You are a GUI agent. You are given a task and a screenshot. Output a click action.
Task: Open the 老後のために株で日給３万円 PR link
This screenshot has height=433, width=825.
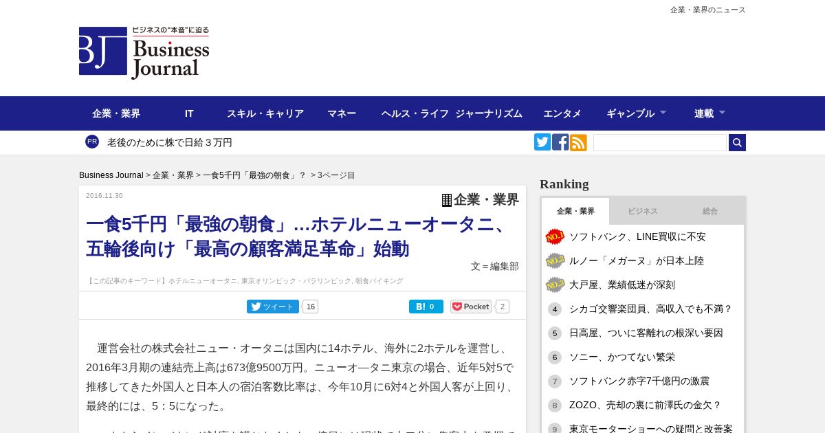(170, 142)
